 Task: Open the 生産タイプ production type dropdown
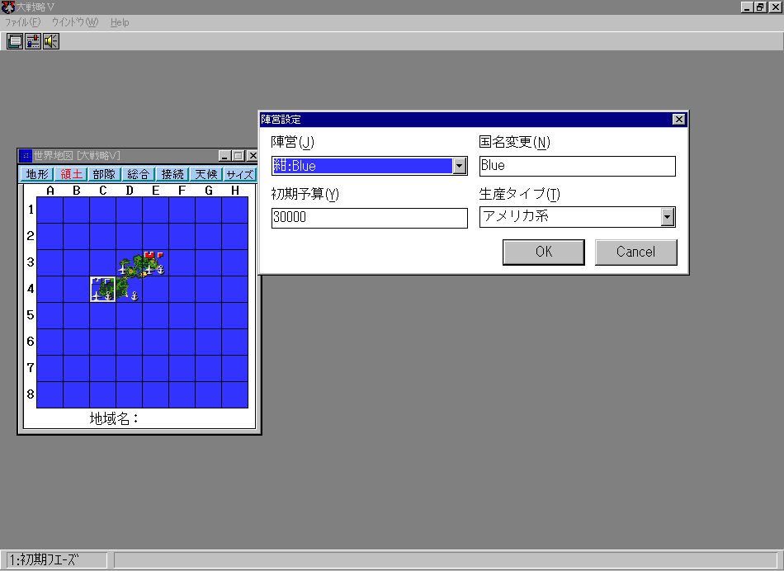(x=668, y=217)
